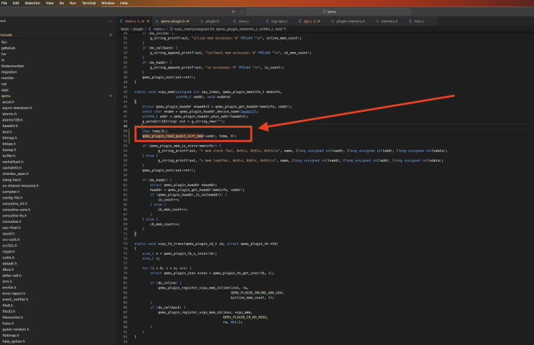Expand the hw folder
Image resolution: width=534 pixels, height=345 pixels.
tap(3, 54)
